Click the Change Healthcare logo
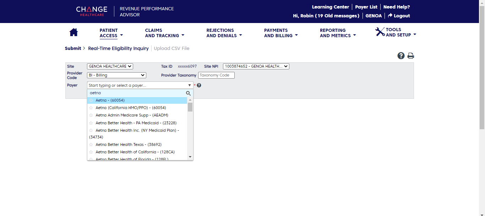This screenshot has height=216, width=485. 92,11
